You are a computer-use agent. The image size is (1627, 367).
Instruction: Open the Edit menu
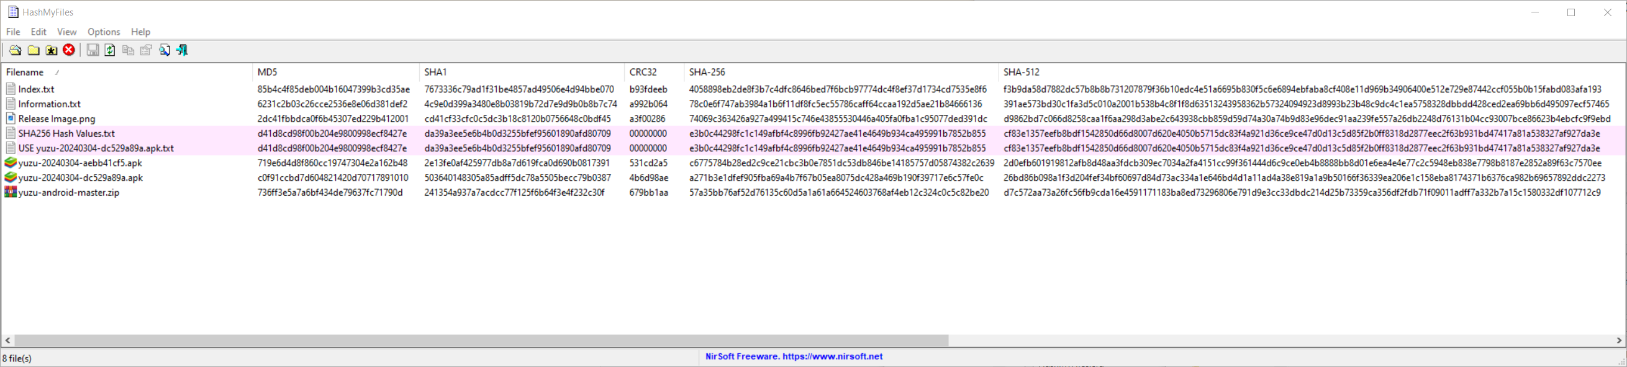click(x=39, y=32)
